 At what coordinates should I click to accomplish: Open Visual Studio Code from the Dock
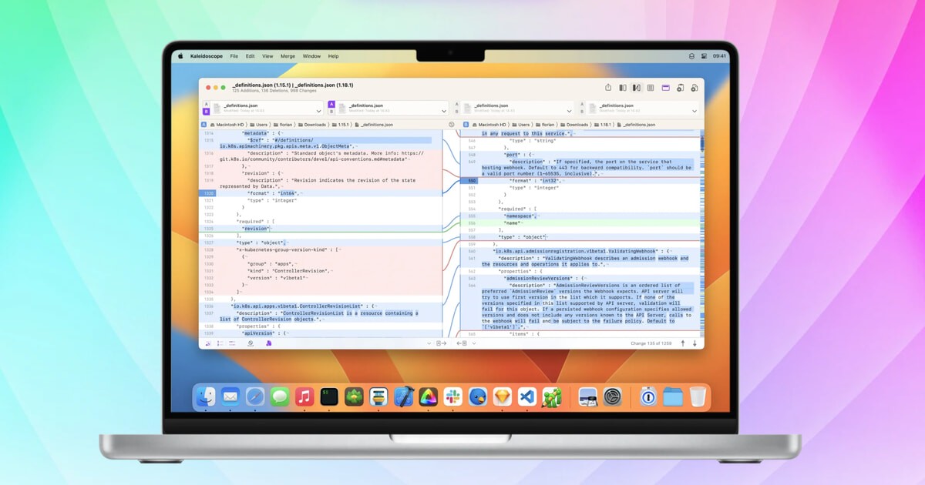(x=526, y=397)
